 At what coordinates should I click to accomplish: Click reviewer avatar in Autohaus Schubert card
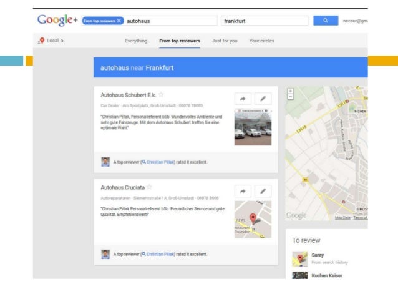coord(105,162)
